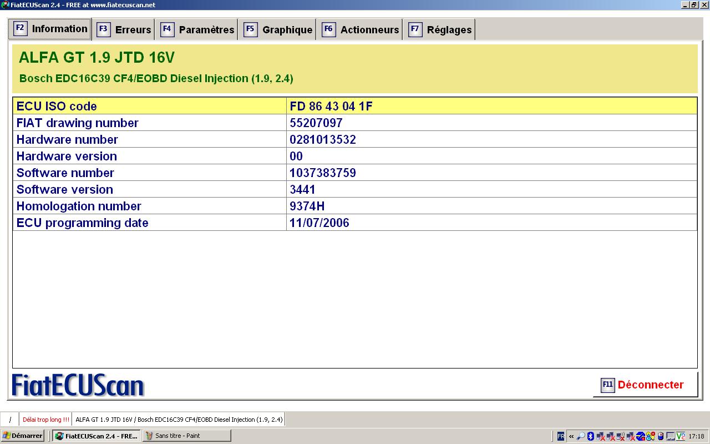710x444 pixels.
Task: Click the value 0281013532
Action: (323, 139)
